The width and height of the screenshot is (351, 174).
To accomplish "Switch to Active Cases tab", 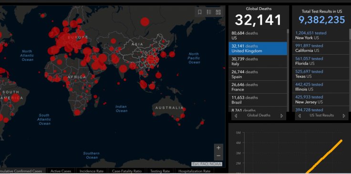I will click(x=61, y=171).
